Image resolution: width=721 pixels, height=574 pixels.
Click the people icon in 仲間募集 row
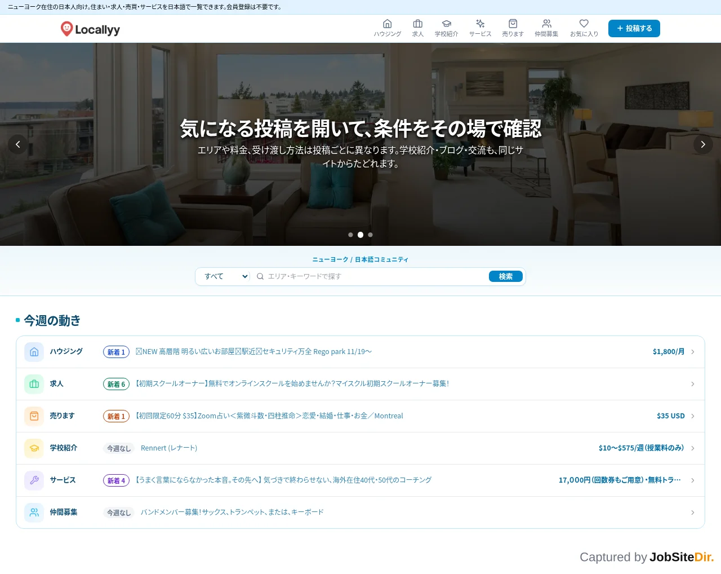[34, 513]
